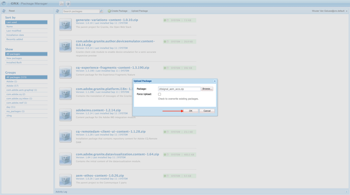Viewport: 350px width, 195px height.
Task: Select group com.adobe.reef (1)
Action: [26, 102]
